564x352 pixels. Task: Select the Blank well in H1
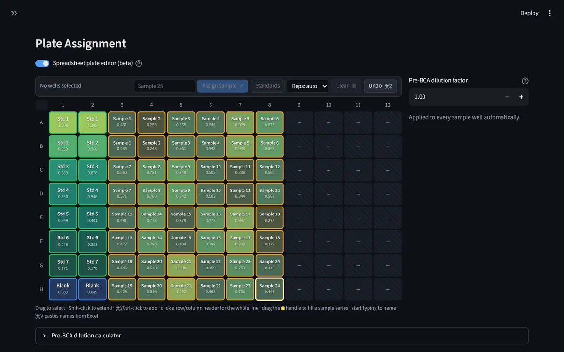coord(63,289)
